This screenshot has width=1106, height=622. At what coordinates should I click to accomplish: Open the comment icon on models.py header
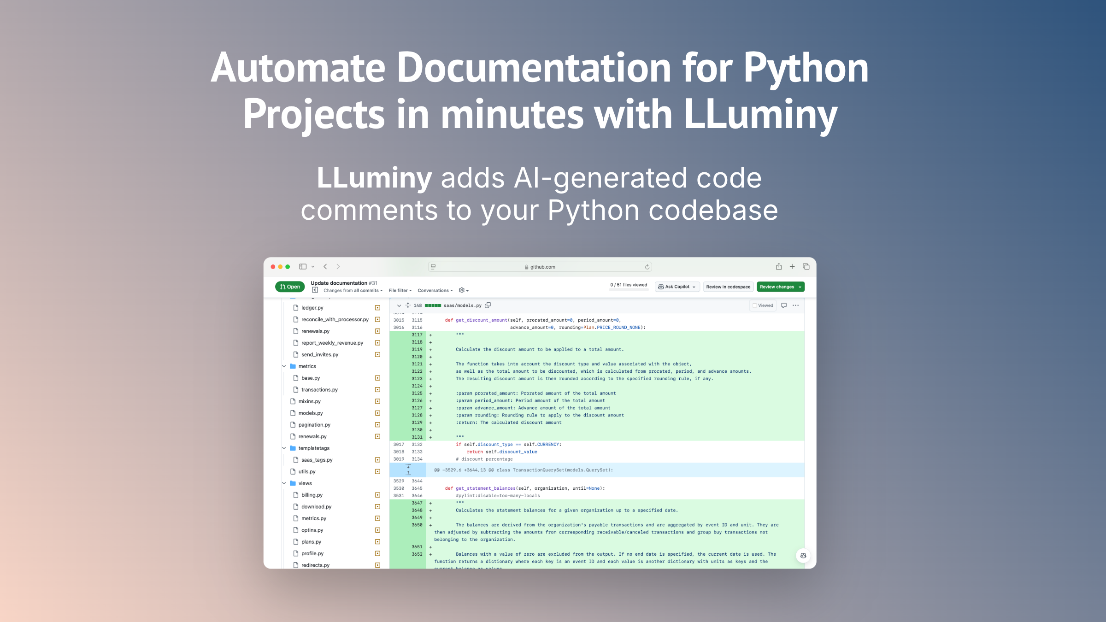click(784, 305)
